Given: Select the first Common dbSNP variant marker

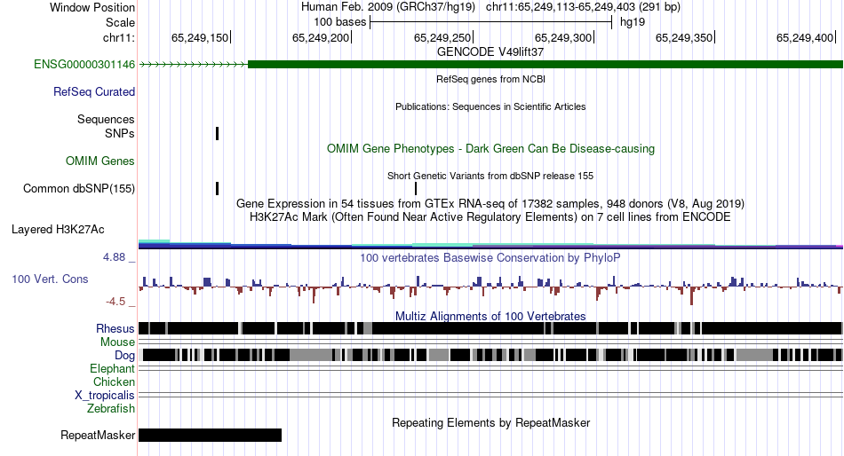Looking at the screenshot, I should pyautogui.click(x=217, y=189).
